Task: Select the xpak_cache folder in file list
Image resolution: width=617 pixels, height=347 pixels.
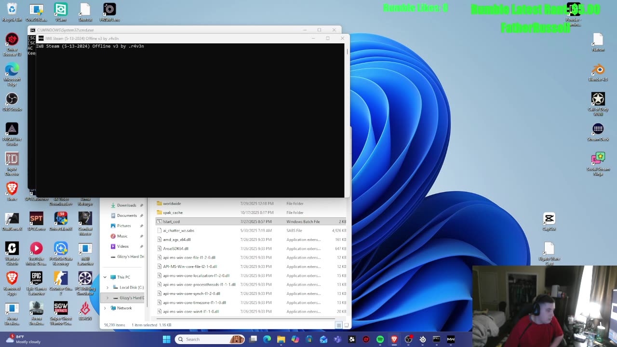Action: [x=173, y=213]
